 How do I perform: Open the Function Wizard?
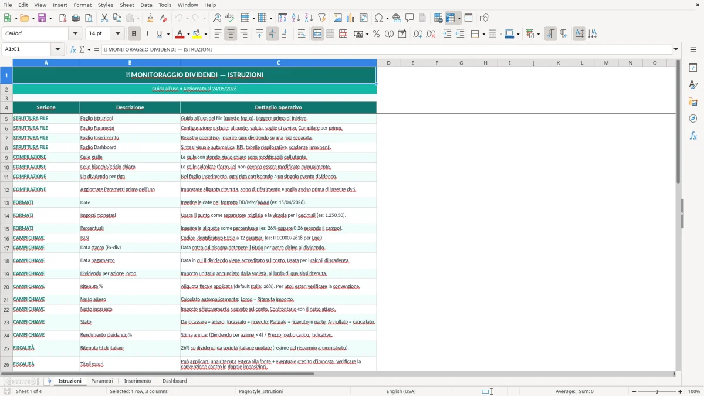(x=73, y=49)
